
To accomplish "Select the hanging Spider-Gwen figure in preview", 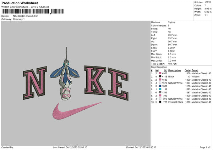I will pos(65,74).
